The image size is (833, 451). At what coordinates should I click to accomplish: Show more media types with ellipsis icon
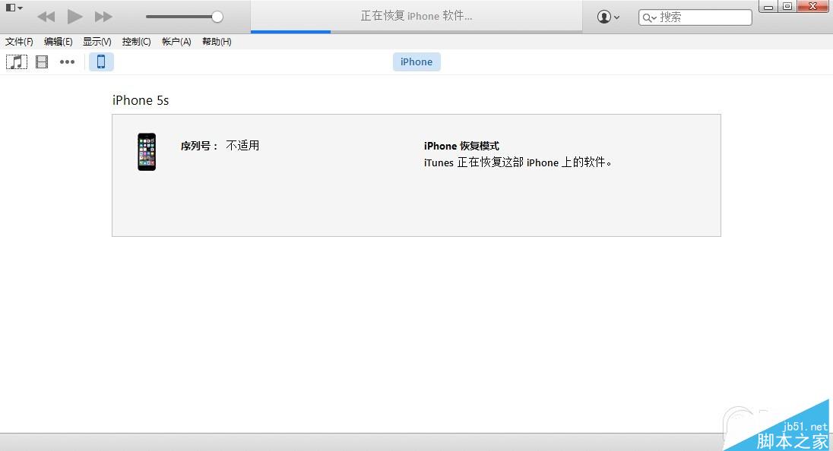pyautogui.click(x=67, y=62)
